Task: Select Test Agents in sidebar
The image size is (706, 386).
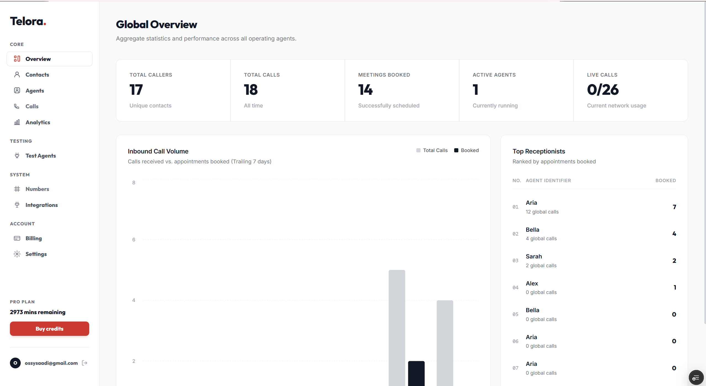Action: coord(50,155)
